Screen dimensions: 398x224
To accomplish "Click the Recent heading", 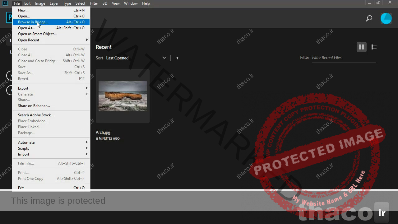I will tap(104, 47).
